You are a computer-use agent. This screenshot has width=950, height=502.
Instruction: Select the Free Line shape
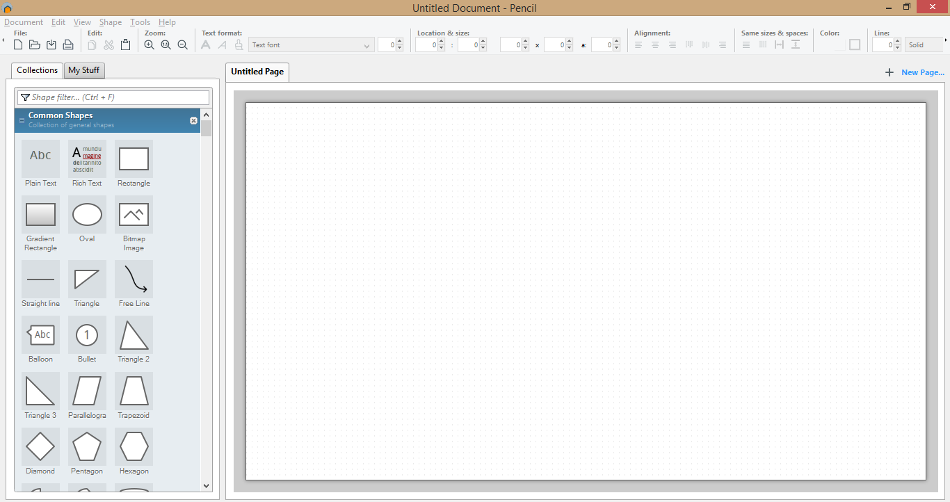pyautogui.click(x=134, y=284)
